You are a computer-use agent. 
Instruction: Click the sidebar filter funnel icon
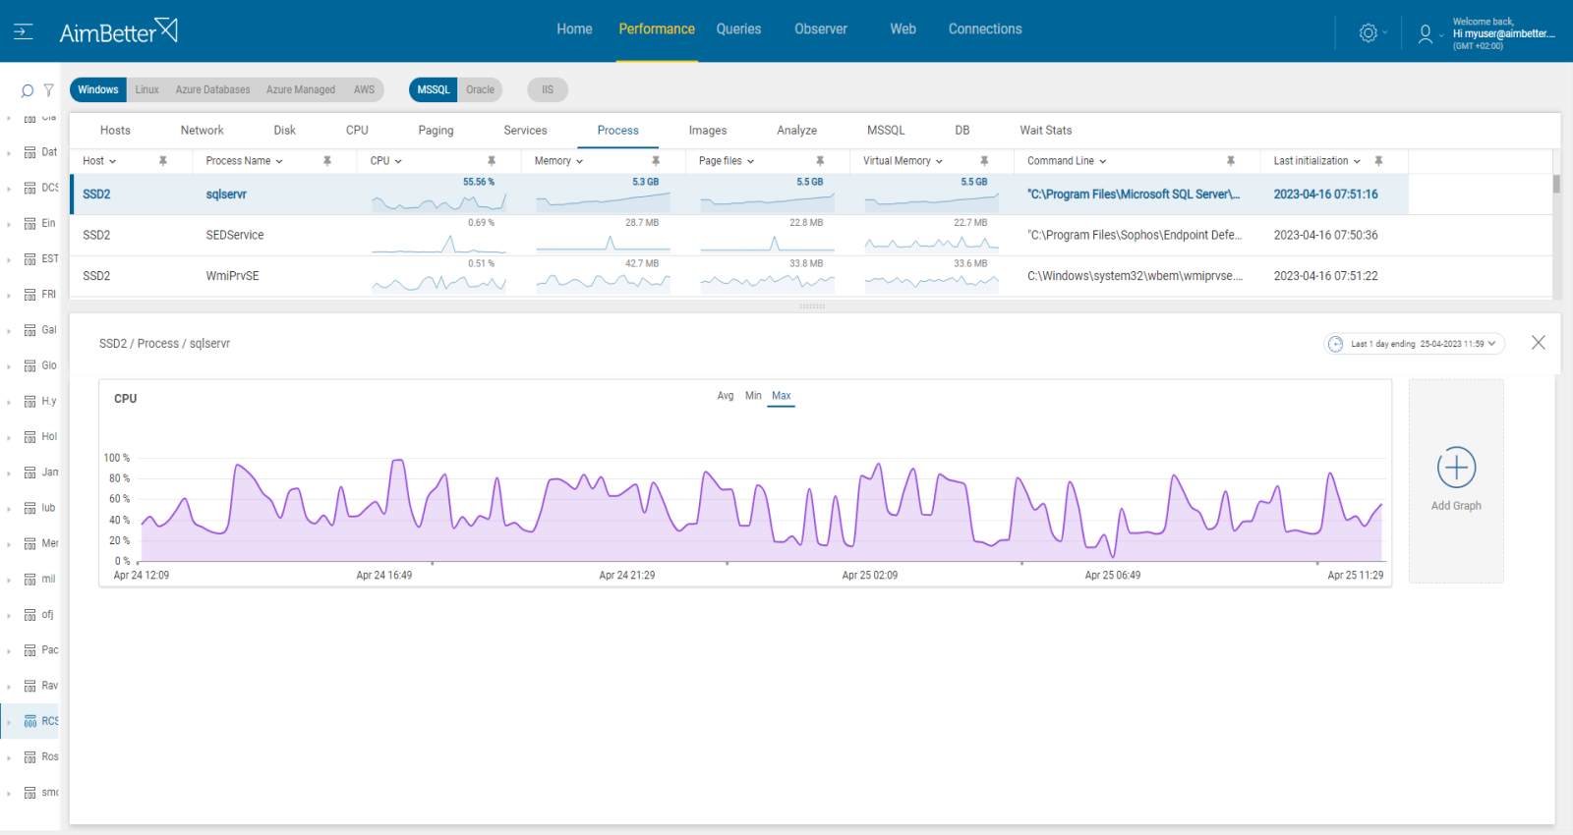[48, 90]
